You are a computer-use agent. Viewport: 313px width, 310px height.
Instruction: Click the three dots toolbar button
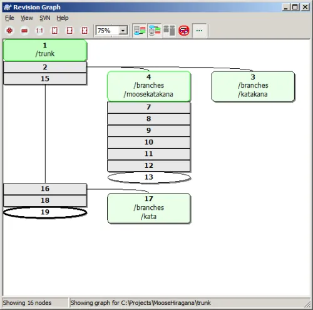point(199,31)
